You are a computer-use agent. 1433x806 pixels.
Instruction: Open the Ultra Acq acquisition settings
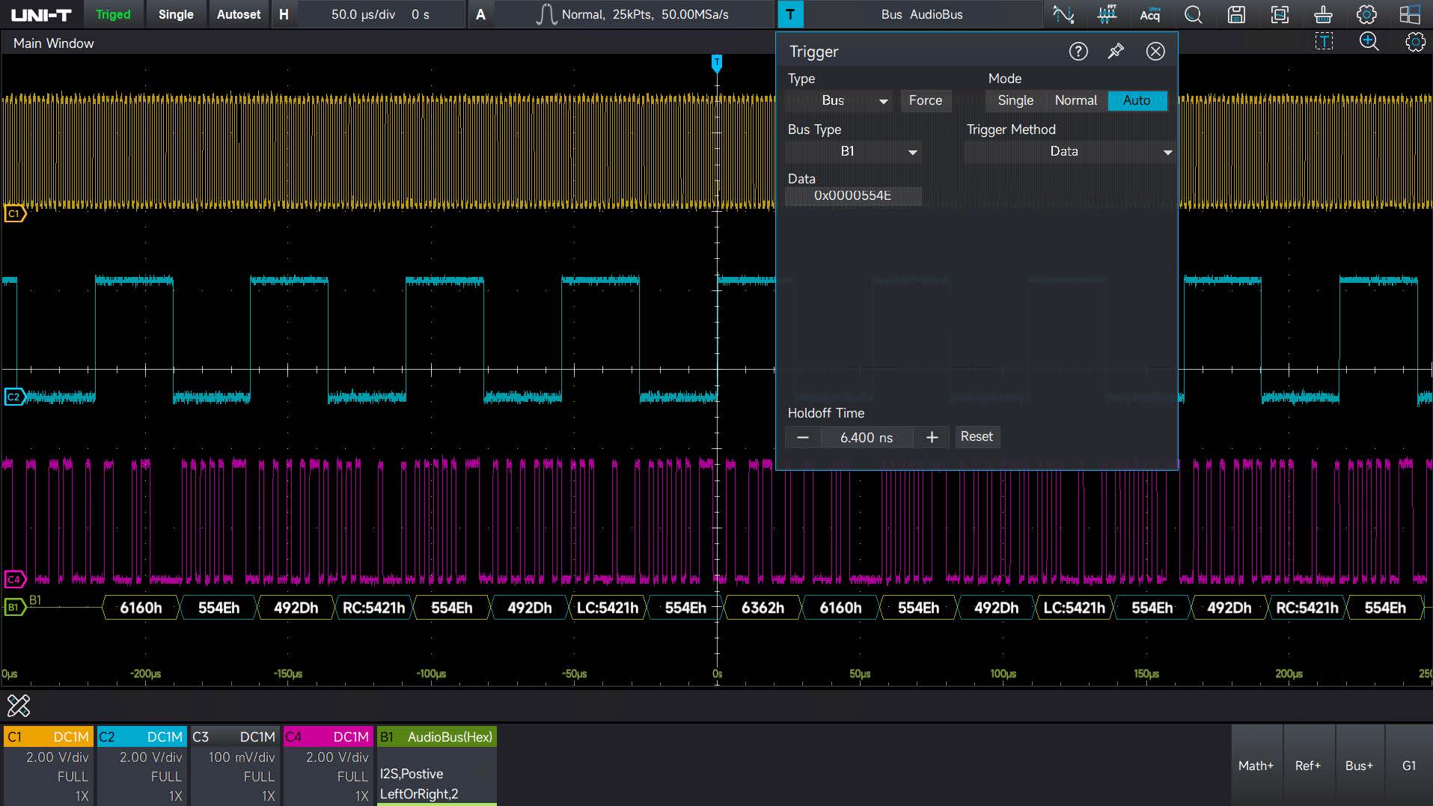[x=1150, y=14]
